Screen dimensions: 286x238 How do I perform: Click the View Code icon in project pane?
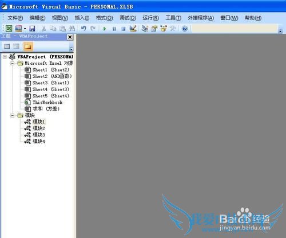tap(7, 46)
